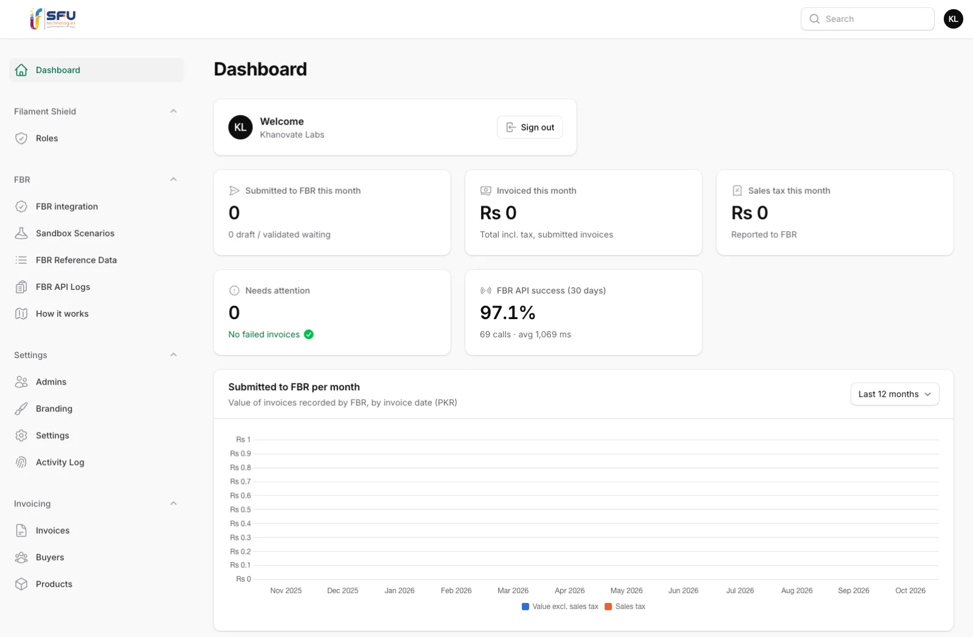Image resolution: width=973 pixels, height=637 pixels.
Task: Navigate to Activity Log
Action: coord(97,462)
